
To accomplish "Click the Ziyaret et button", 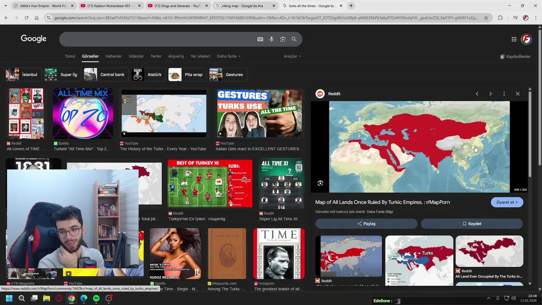I will click(x=507, y=202).
